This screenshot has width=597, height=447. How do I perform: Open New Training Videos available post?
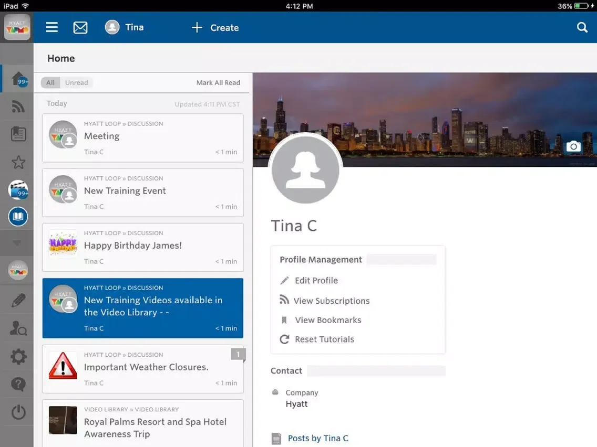coord(143,308)
